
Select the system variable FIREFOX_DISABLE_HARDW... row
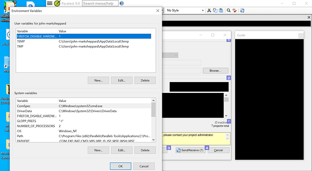84,116
